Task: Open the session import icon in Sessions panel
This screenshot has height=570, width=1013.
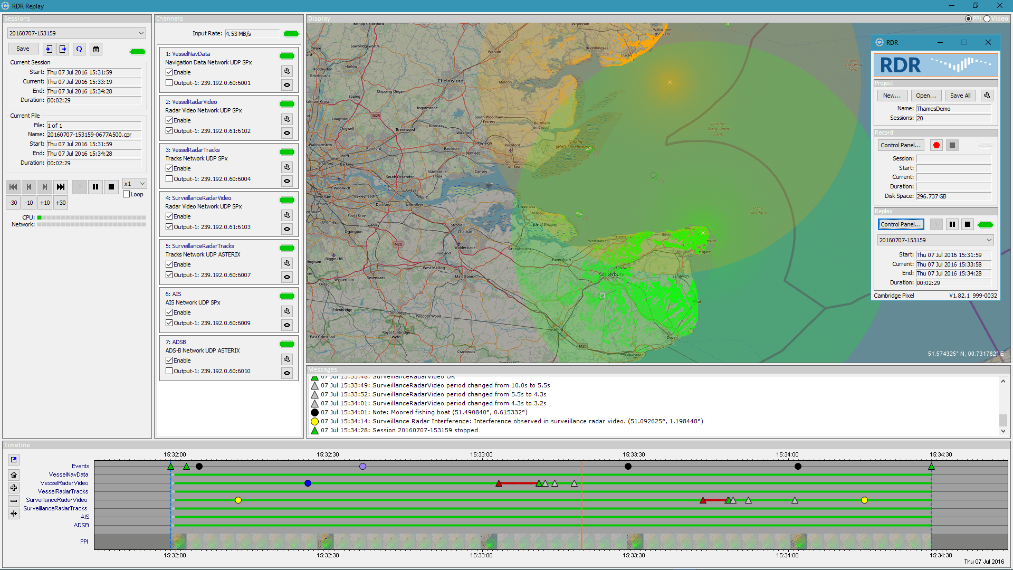Action: click(x=49, y=49)
